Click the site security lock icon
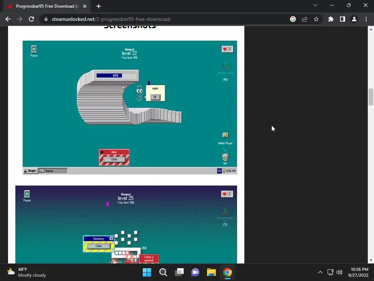 pos(46,19)
